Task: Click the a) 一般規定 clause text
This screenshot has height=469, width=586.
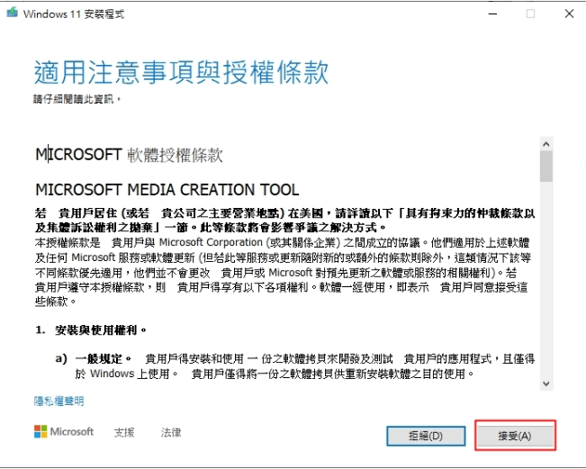Action: (x=295, y=366)
